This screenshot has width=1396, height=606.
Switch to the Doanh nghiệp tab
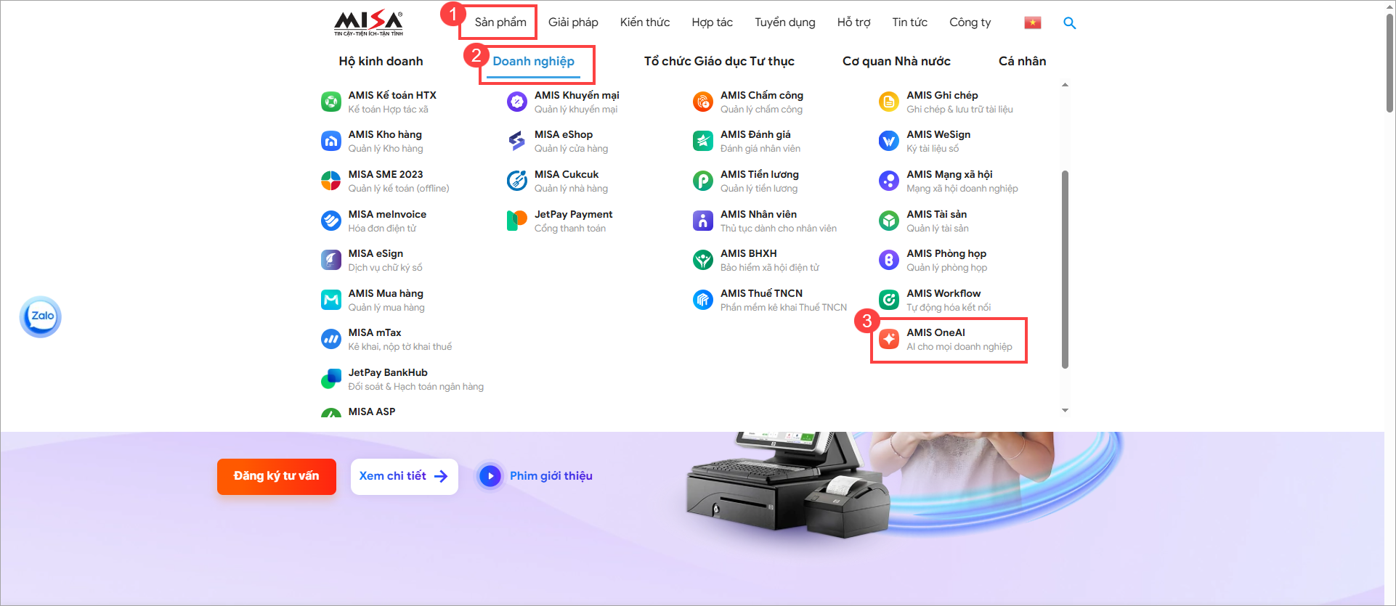click(534, 62)
